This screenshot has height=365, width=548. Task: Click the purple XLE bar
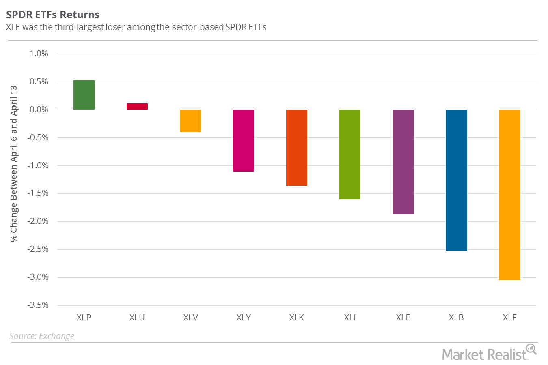(403, 162)
